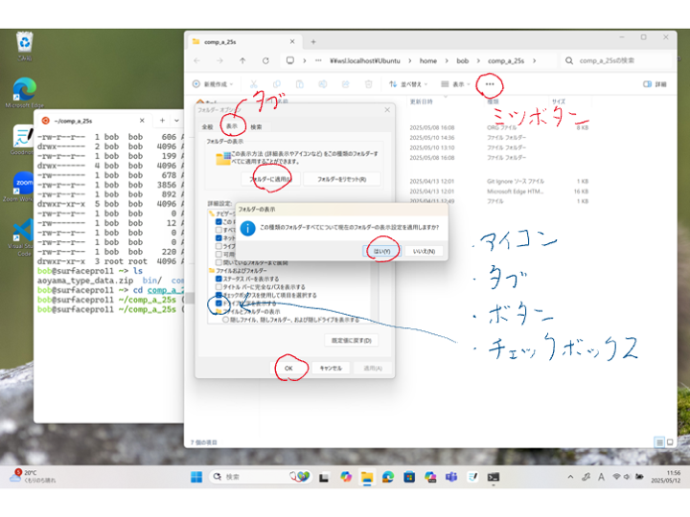Click the search magnifier icon in Explorer

[x=569, y=60]
